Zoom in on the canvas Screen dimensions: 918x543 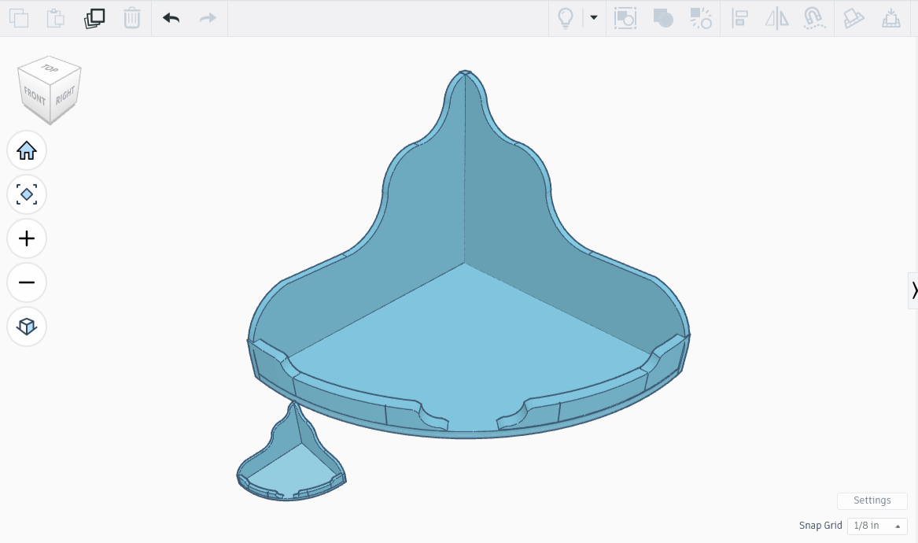click(x=27, y=238)
